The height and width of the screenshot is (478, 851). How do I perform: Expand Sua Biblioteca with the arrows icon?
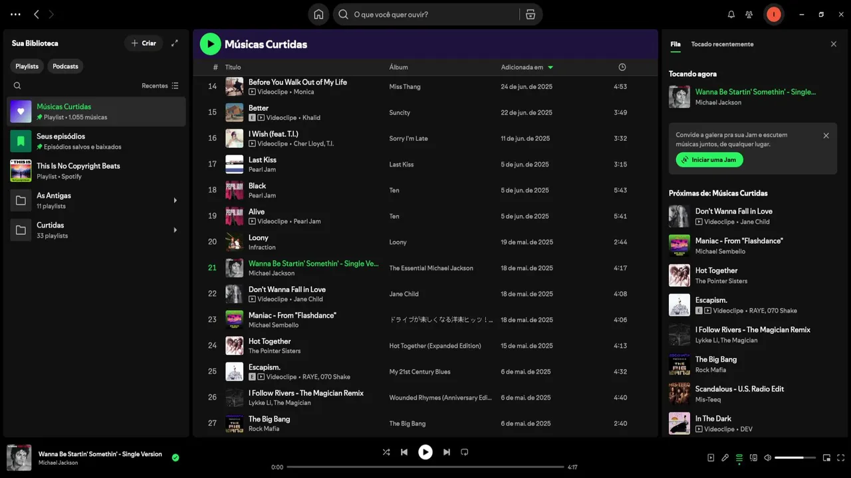coord(174,43)
